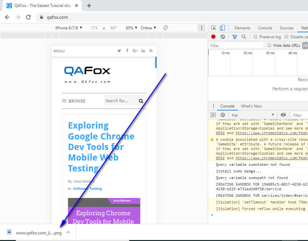The width and height of the screenshot is (308, 241).
Task: Click the browser forward arrow
Action: [x=18, y=17]
